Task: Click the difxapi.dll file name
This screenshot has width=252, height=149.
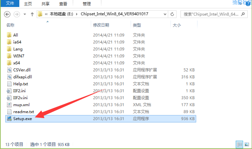Action: (x=22, y=77)
